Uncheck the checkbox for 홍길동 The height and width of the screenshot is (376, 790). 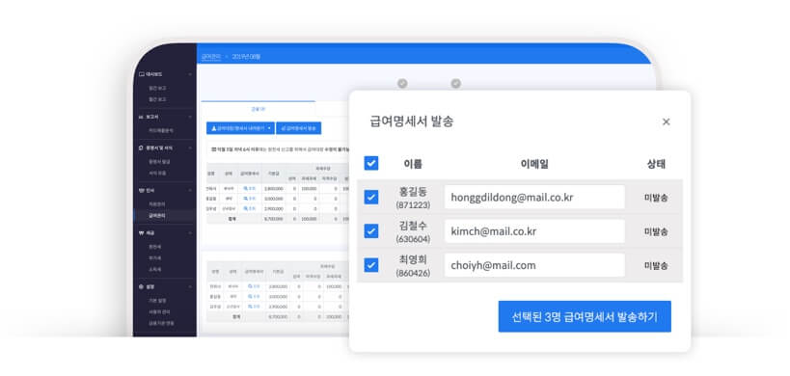tap(371, 197)
